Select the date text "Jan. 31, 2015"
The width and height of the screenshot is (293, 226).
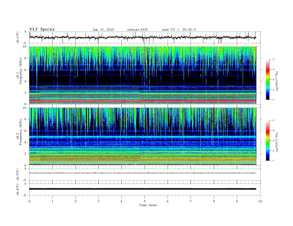tap(103, 30)
